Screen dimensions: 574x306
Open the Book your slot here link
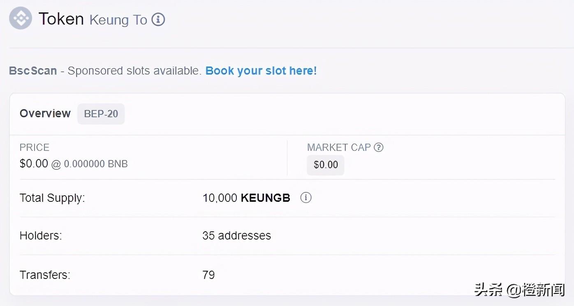point(261,71)
